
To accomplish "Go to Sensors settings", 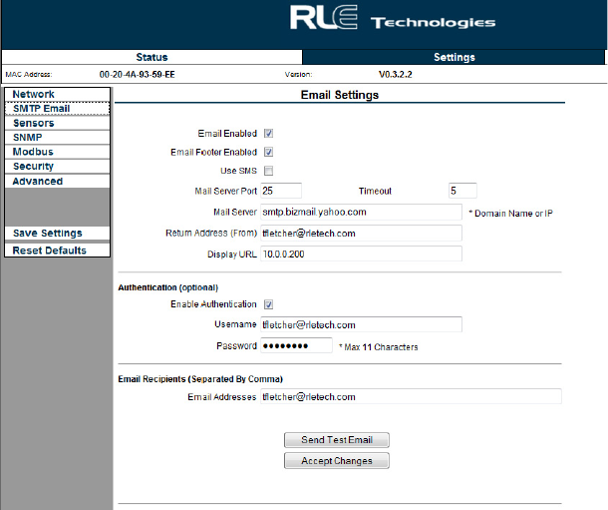I will tap(34, 123).
